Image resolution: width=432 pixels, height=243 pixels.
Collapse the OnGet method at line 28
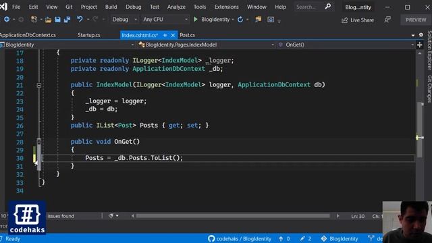39,142
